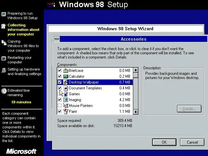Click the Desktop Wallpaper component icon
Viewport: 208px width, 156px height.
(x=65, y=82)
